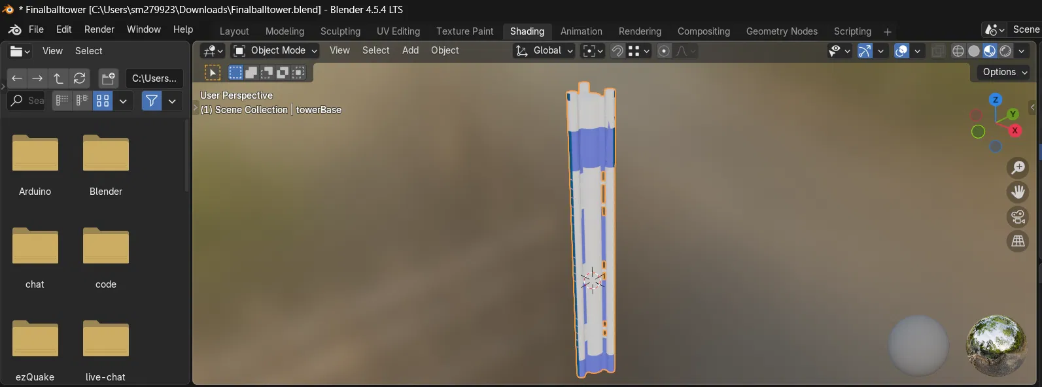Select the Arduino folder
Viewport: 1042px width, 387px height.
(x=35, y=165)
